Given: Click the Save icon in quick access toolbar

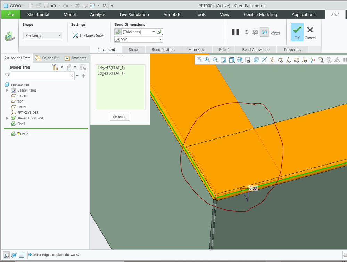Looking at the screenshot, I should pos(46,6).
